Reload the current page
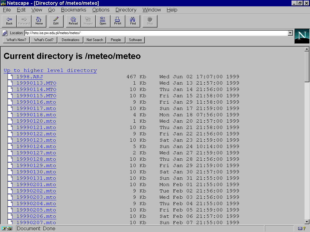This screenshot has height=232, width=310. point(73,21)
